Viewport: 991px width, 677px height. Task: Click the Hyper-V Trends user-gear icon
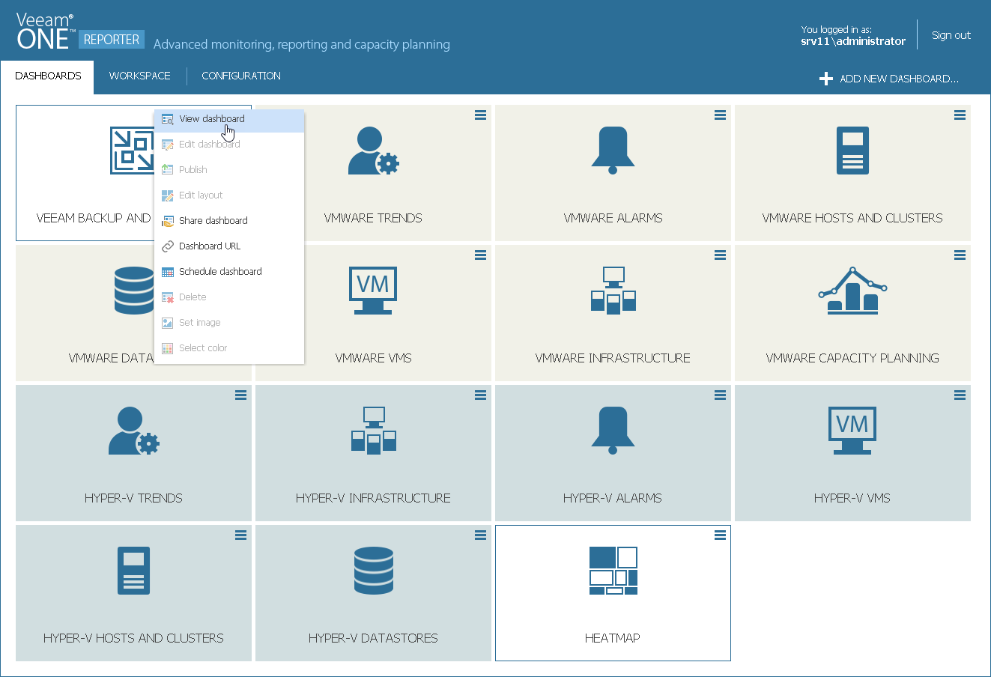[x=134, y=431]
